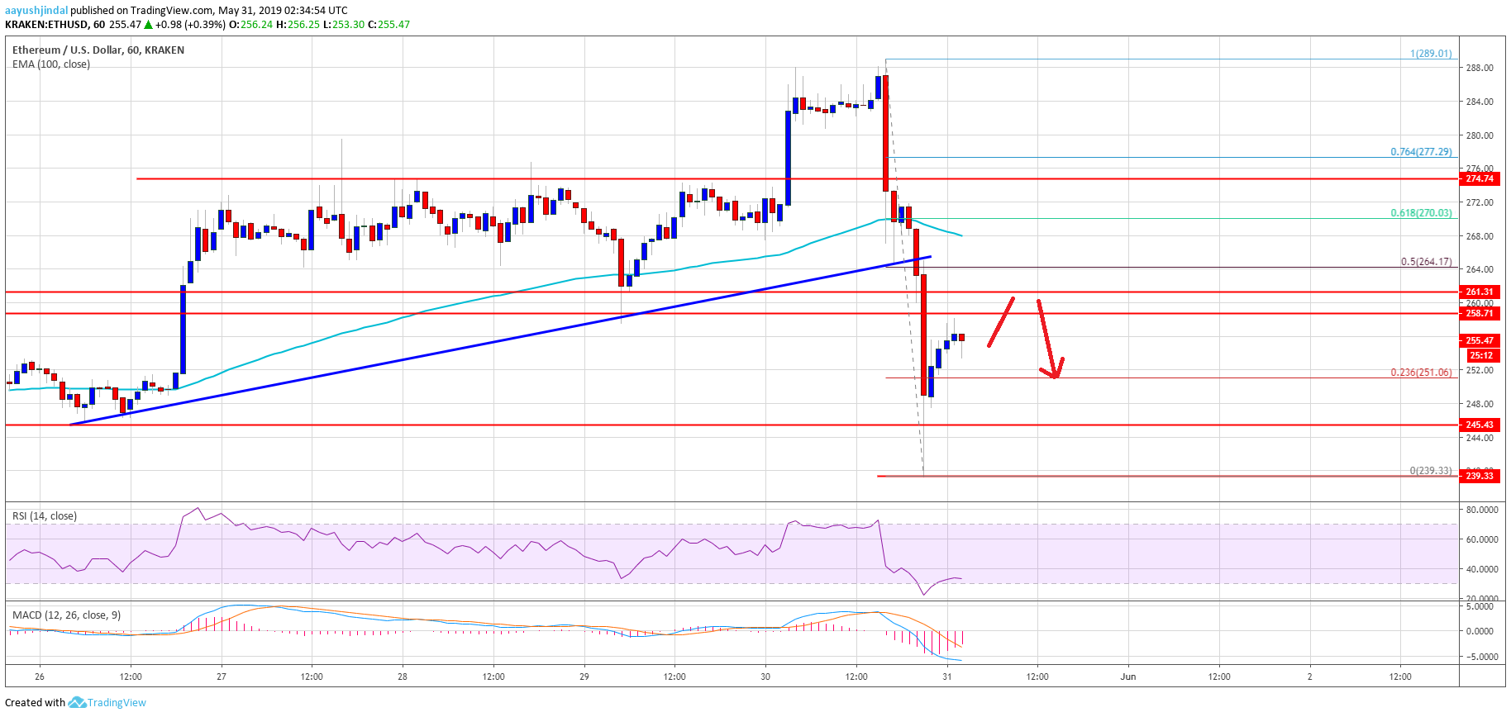Click the aayushjindal author name
Screen dimensions: 1511x717
(x=36, y=11)
